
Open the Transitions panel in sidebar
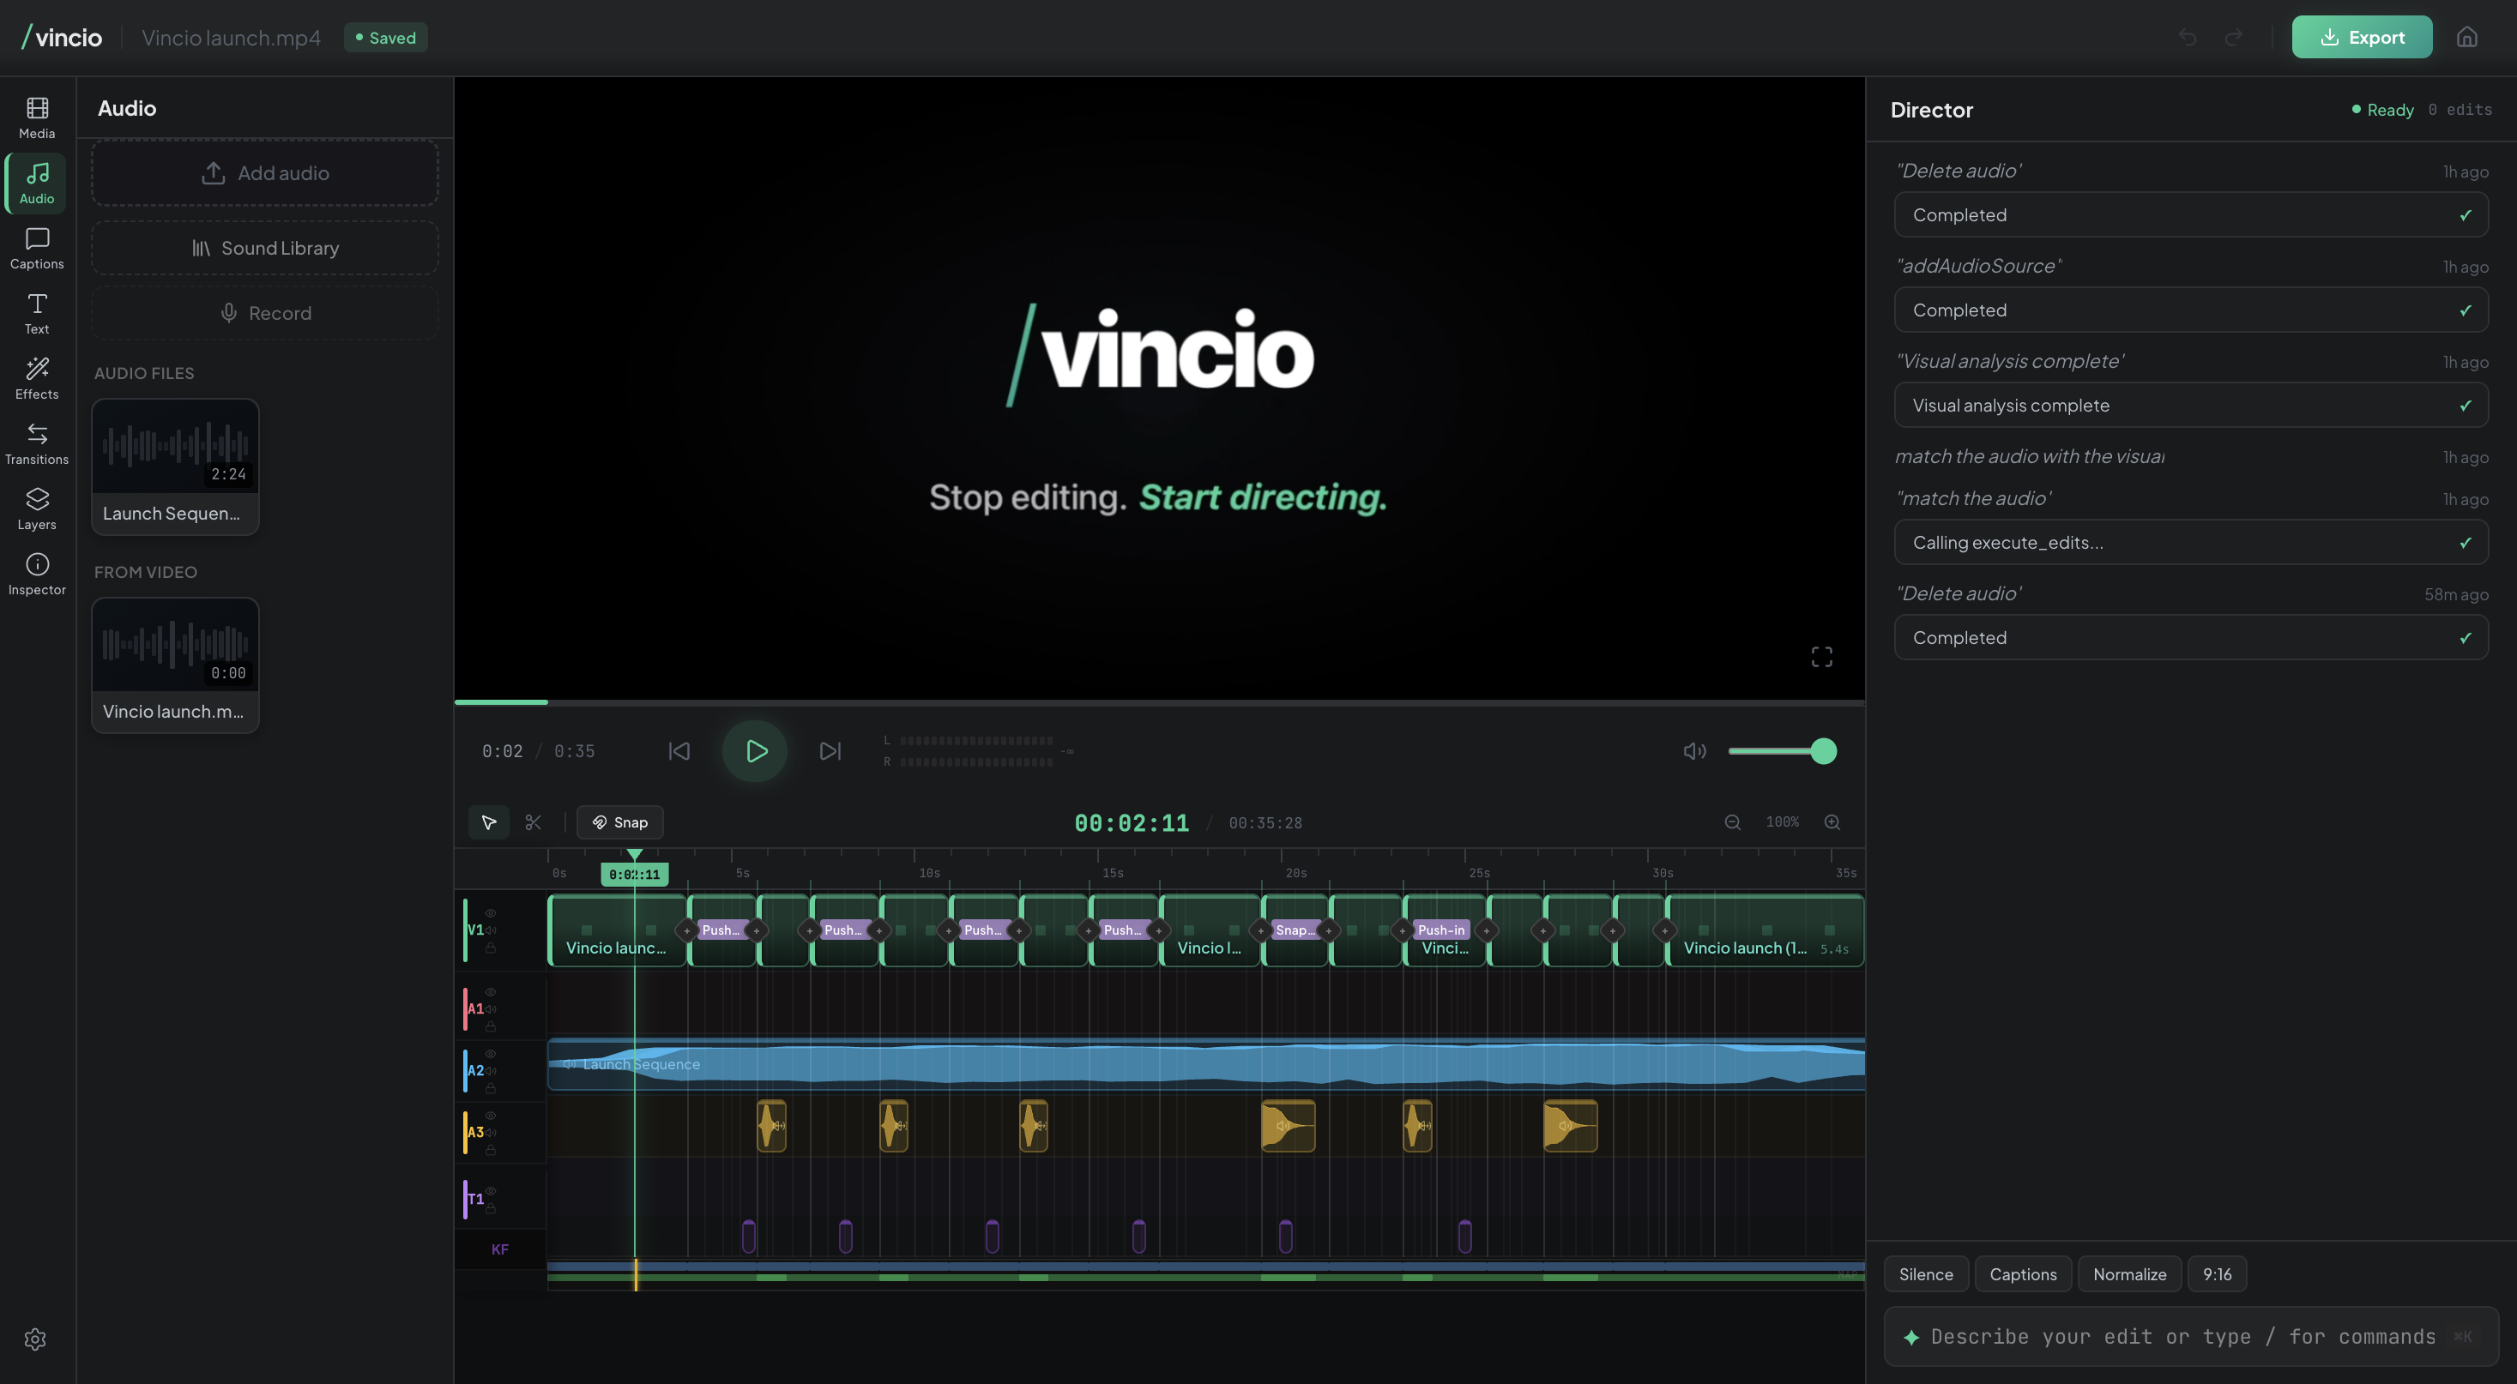[37, 443]
